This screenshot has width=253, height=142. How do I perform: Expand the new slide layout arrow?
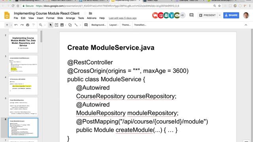pos(11,25)
